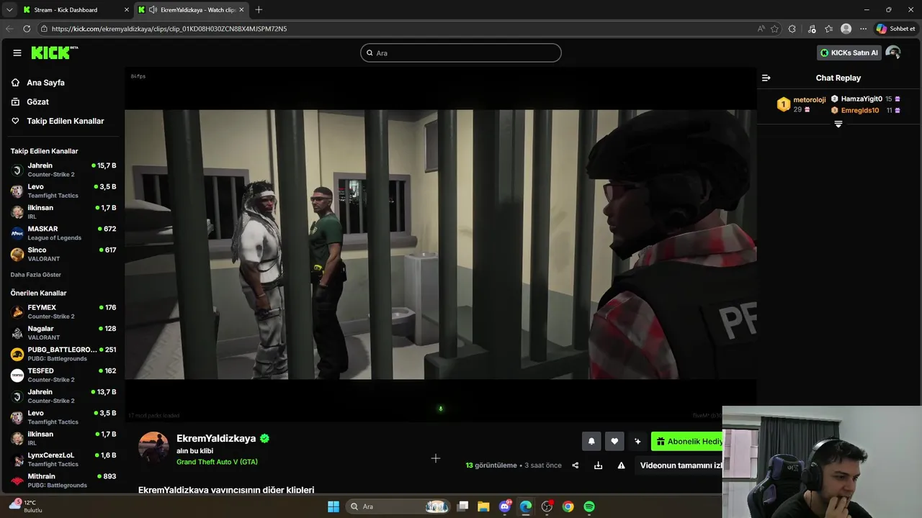Open Mithrain channel
The image size is (922, 518).
click(x=63, y=480)
